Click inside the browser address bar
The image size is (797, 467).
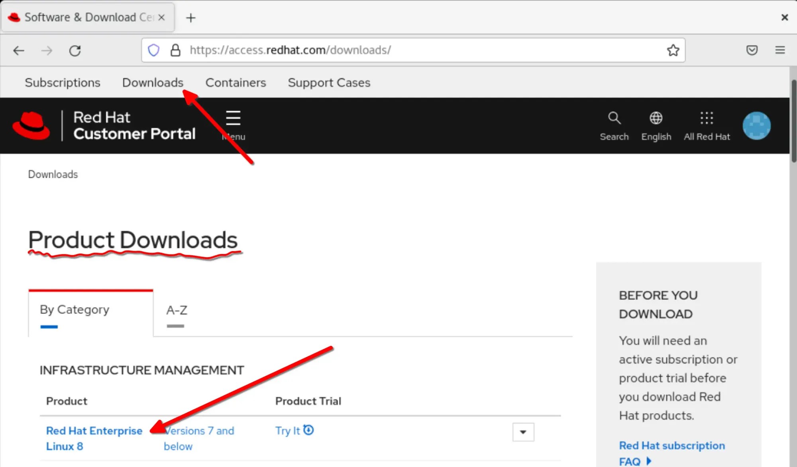point(359,50)
